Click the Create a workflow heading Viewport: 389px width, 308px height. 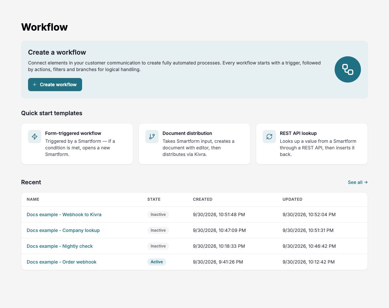[x=57, y=52]
